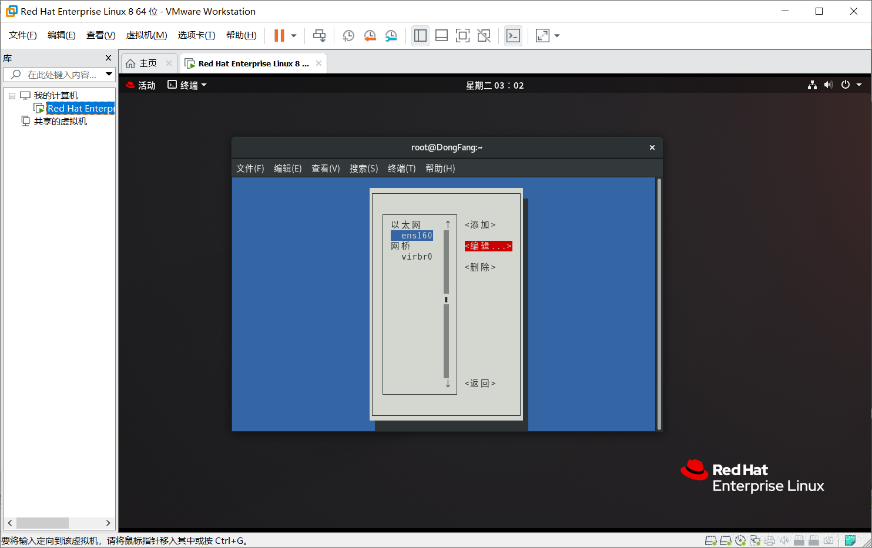The image size is (872, 548).
Task: Open the 帮助(H) menu in VMware menu bar
Action: [242, 35]
